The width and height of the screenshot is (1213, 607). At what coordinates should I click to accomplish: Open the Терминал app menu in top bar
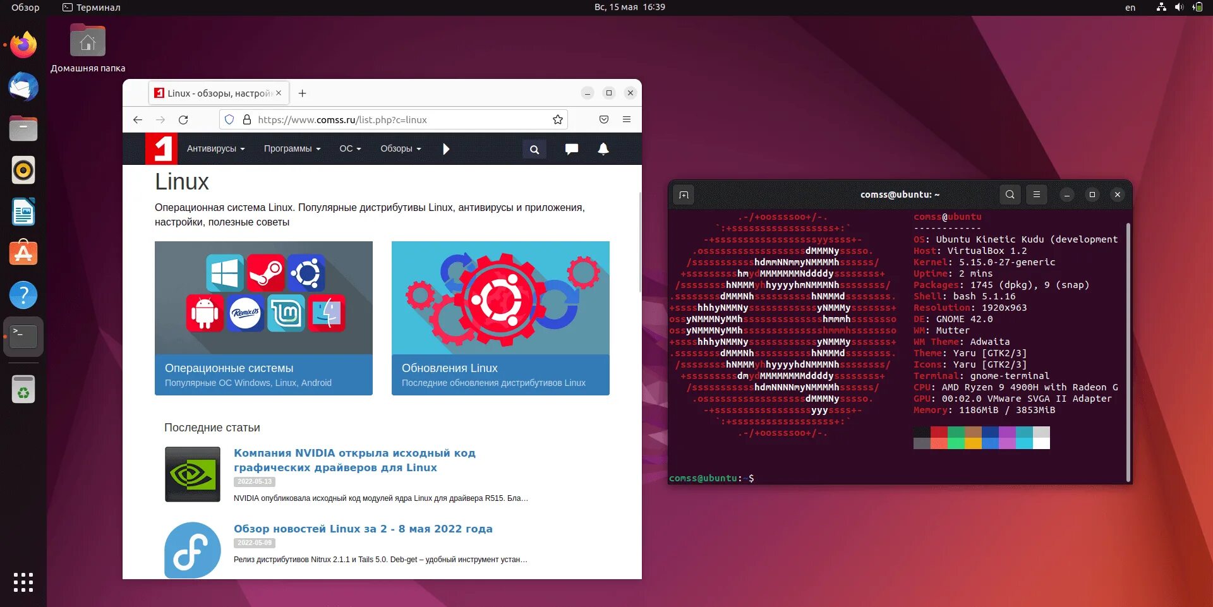(x=92, y=8)
